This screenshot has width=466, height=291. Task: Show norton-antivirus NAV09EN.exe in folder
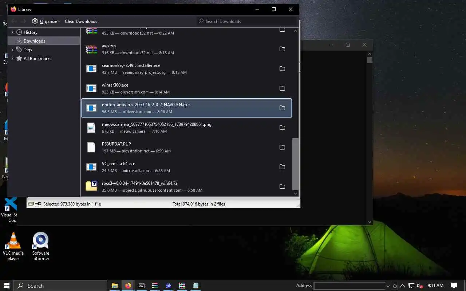click(282, 108)
